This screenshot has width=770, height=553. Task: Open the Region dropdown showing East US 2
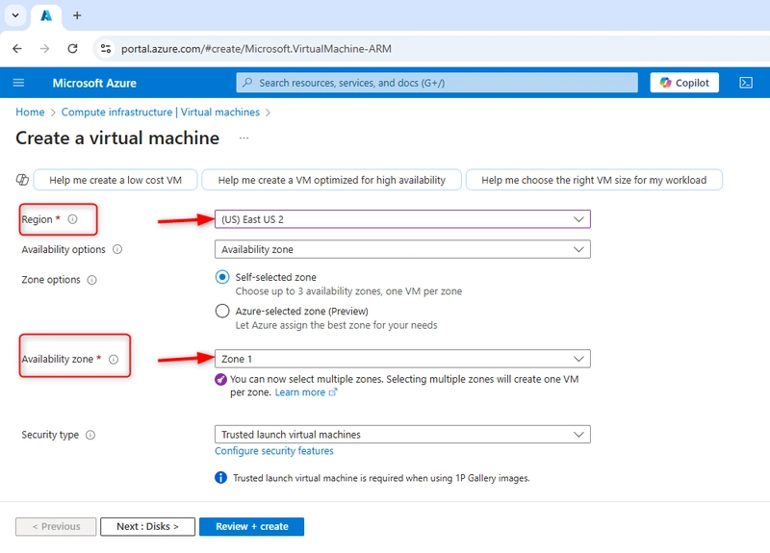coord(402,219)
